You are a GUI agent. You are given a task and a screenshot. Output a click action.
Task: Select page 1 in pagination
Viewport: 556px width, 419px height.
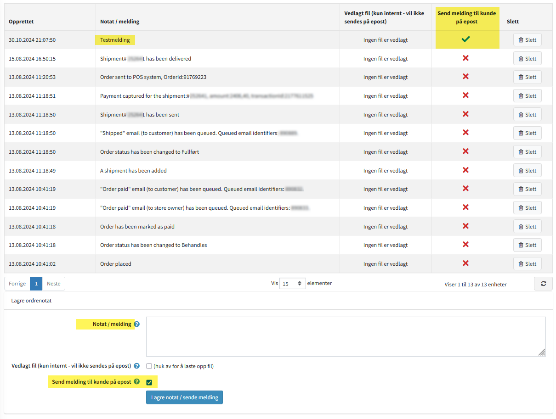point(36,284)
